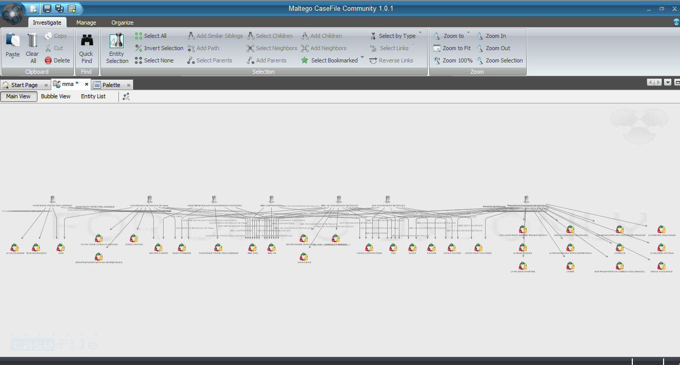Viewport: 680px width, 365px height.
Task: Toggle the node selection mode icon beside Entity List
Action: pyautogui.click(x=126, y=96)
